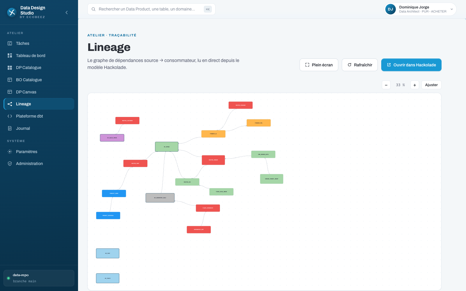The width and height of the screenshot is (466, 291).
Task: Click the ⌘K shortcut badge
Action: pos(208,9)
